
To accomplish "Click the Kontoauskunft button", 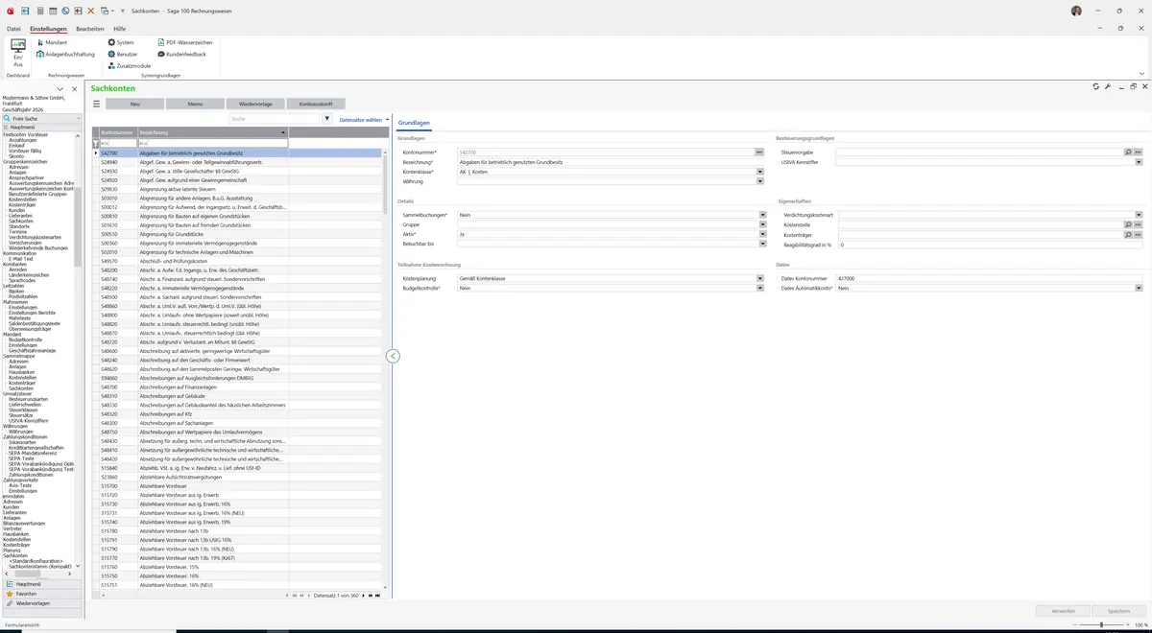I will (316, 104).
